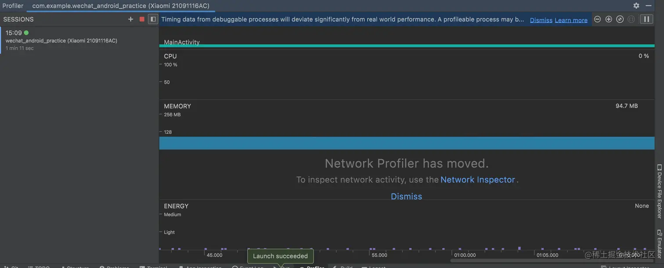Open the ENERGY timeline
This screenshot has width=664, height=268.
[x=407, y=225]
